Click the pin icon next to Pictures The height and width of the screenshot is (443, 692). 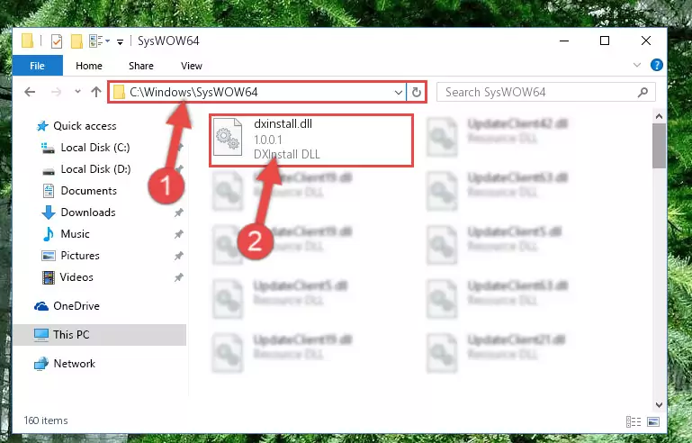point(179,257)
